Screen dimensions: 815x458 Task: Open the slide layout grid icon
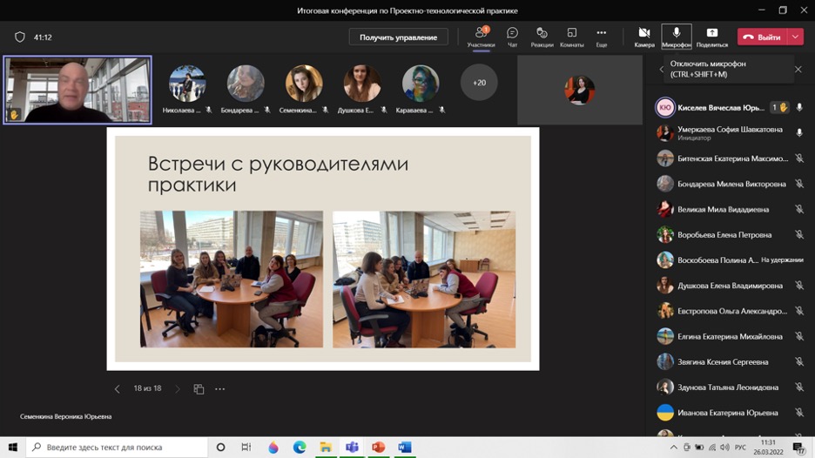click(x=199, y=389)
